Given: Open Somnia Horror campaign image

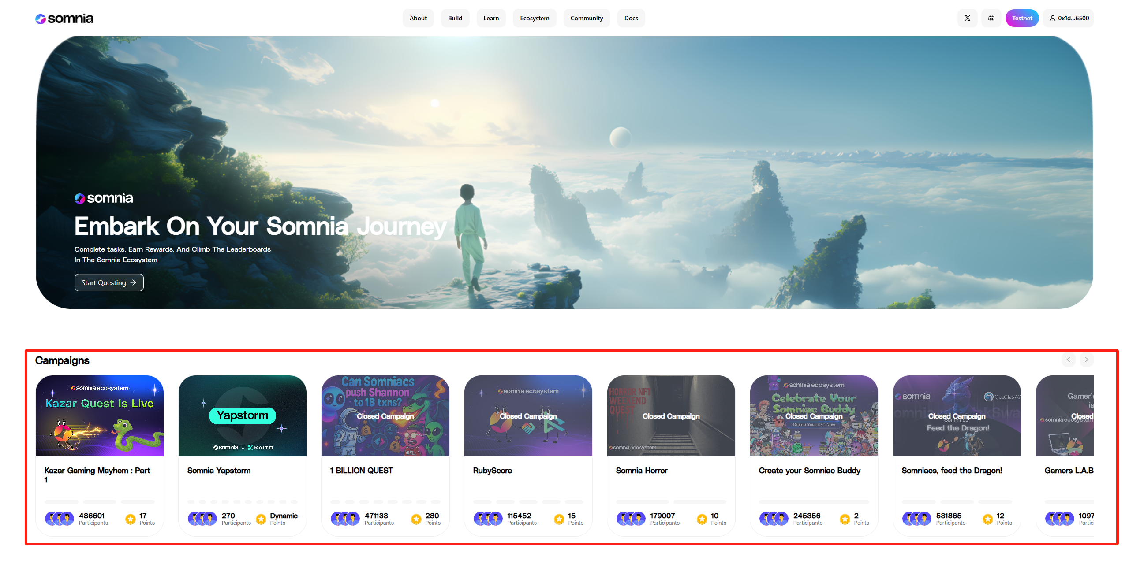Looking at the screenshot, I should [671, 416].
